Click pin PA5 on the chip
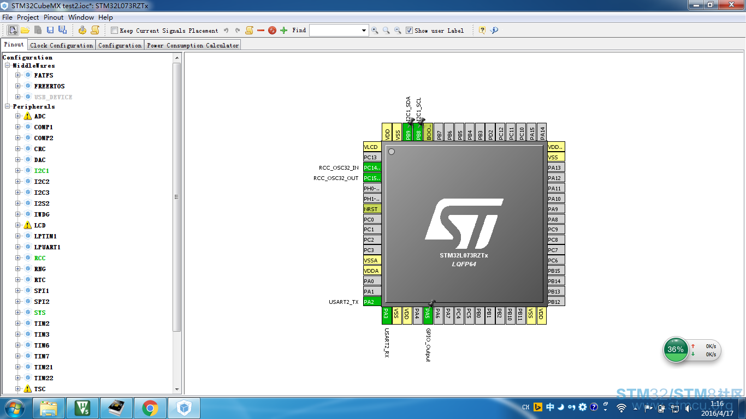Image resolution: width=746 pixels, height=419 pixels. [x=428, y=316]
